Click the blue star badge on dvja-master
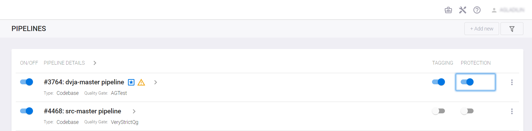The width and height of the screenshot is (532, 131). pyautogui.click(x=131, y=82)
